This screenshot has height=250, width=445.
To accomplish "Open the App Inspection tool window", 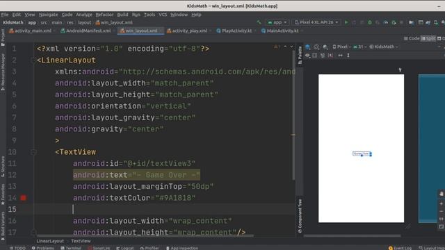I will pyautogui.click(x=182, y=248).
